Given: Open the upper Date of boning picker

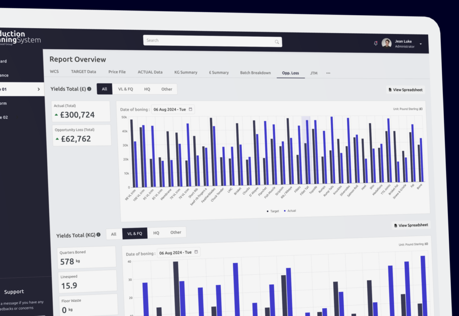Looking at the screenshot, I should point(173,109).
